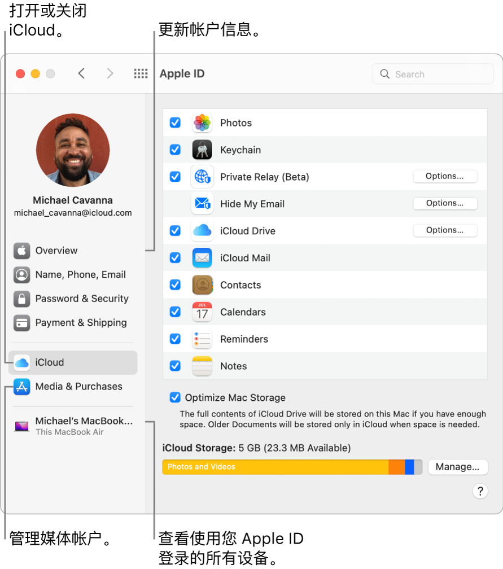Click the Manage storage button

click(458, 467)
